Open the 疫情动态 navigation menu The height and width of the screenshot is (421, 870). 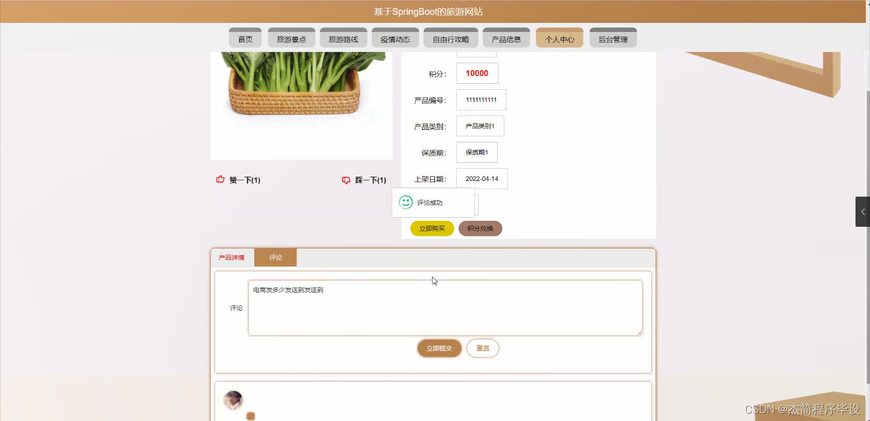click(x=395, y=37)
